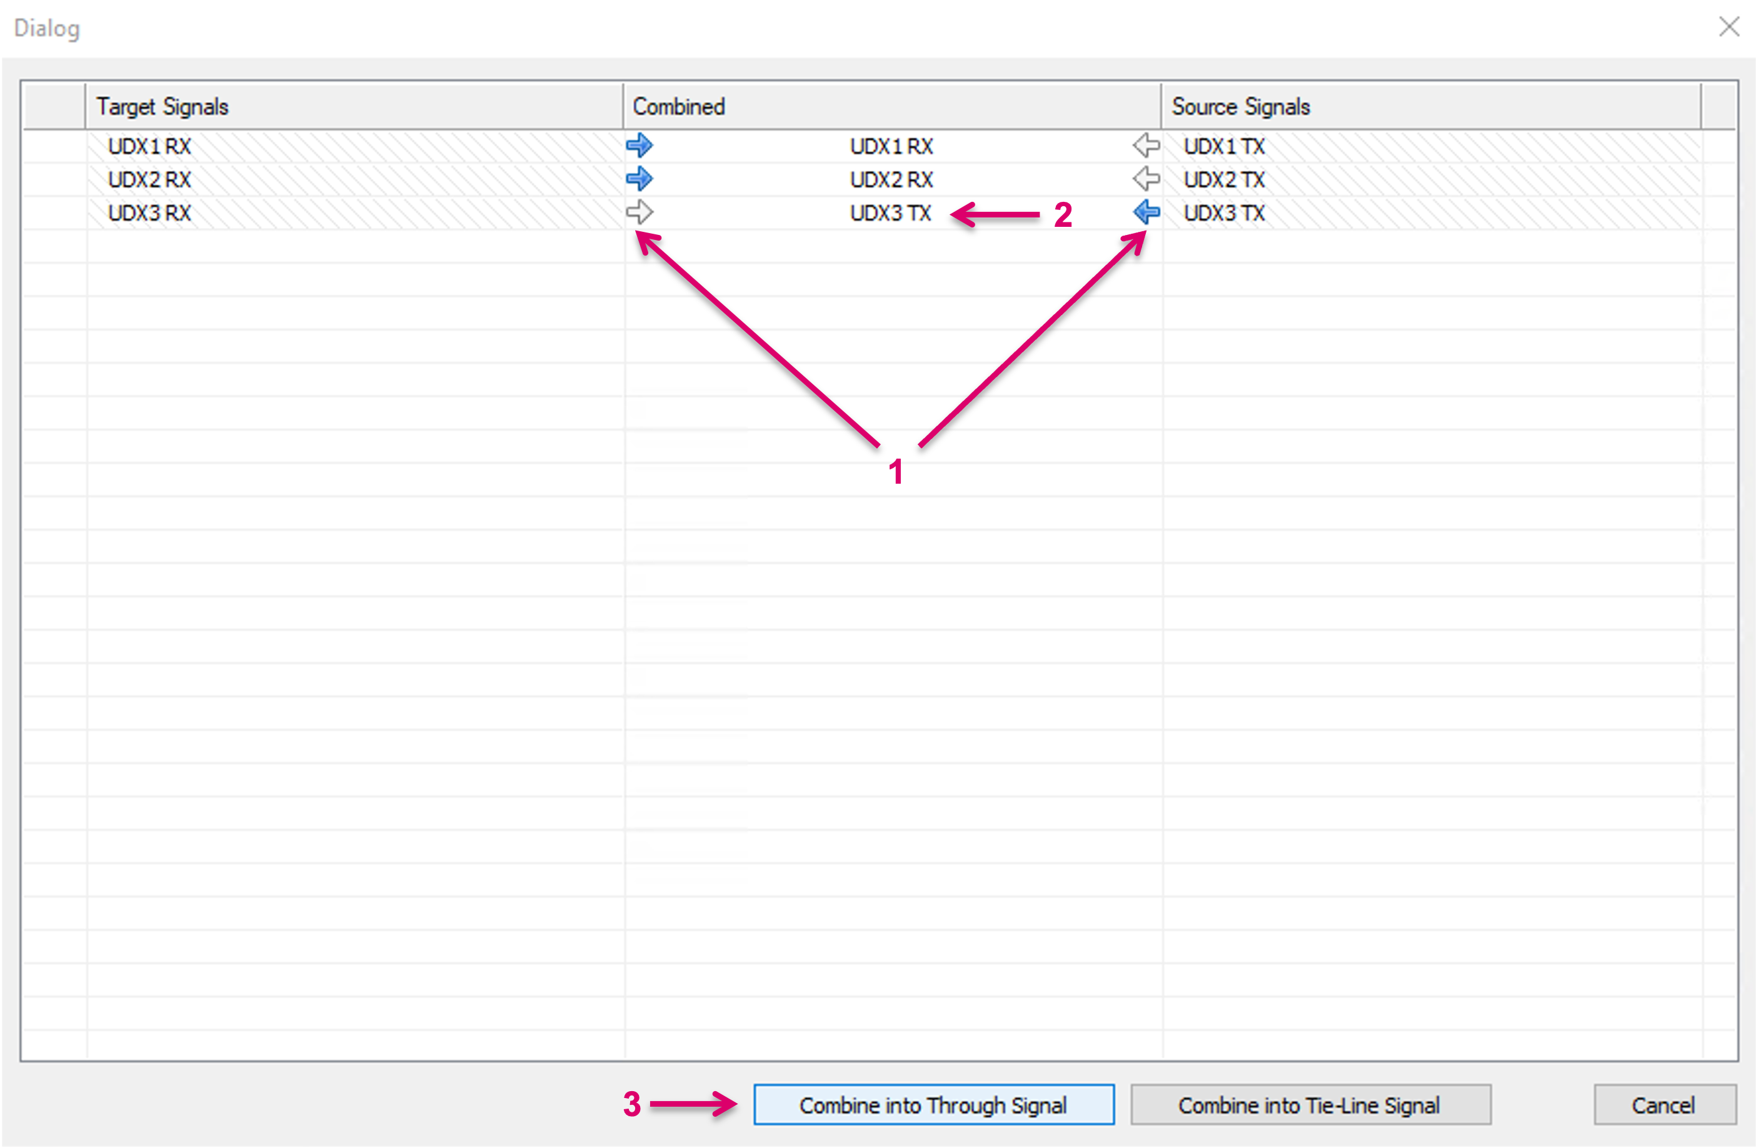The width and height of the screenshot is (1756, 1148).
Task: Select UDX1 RX in Target Signals column
Action: 150,146
